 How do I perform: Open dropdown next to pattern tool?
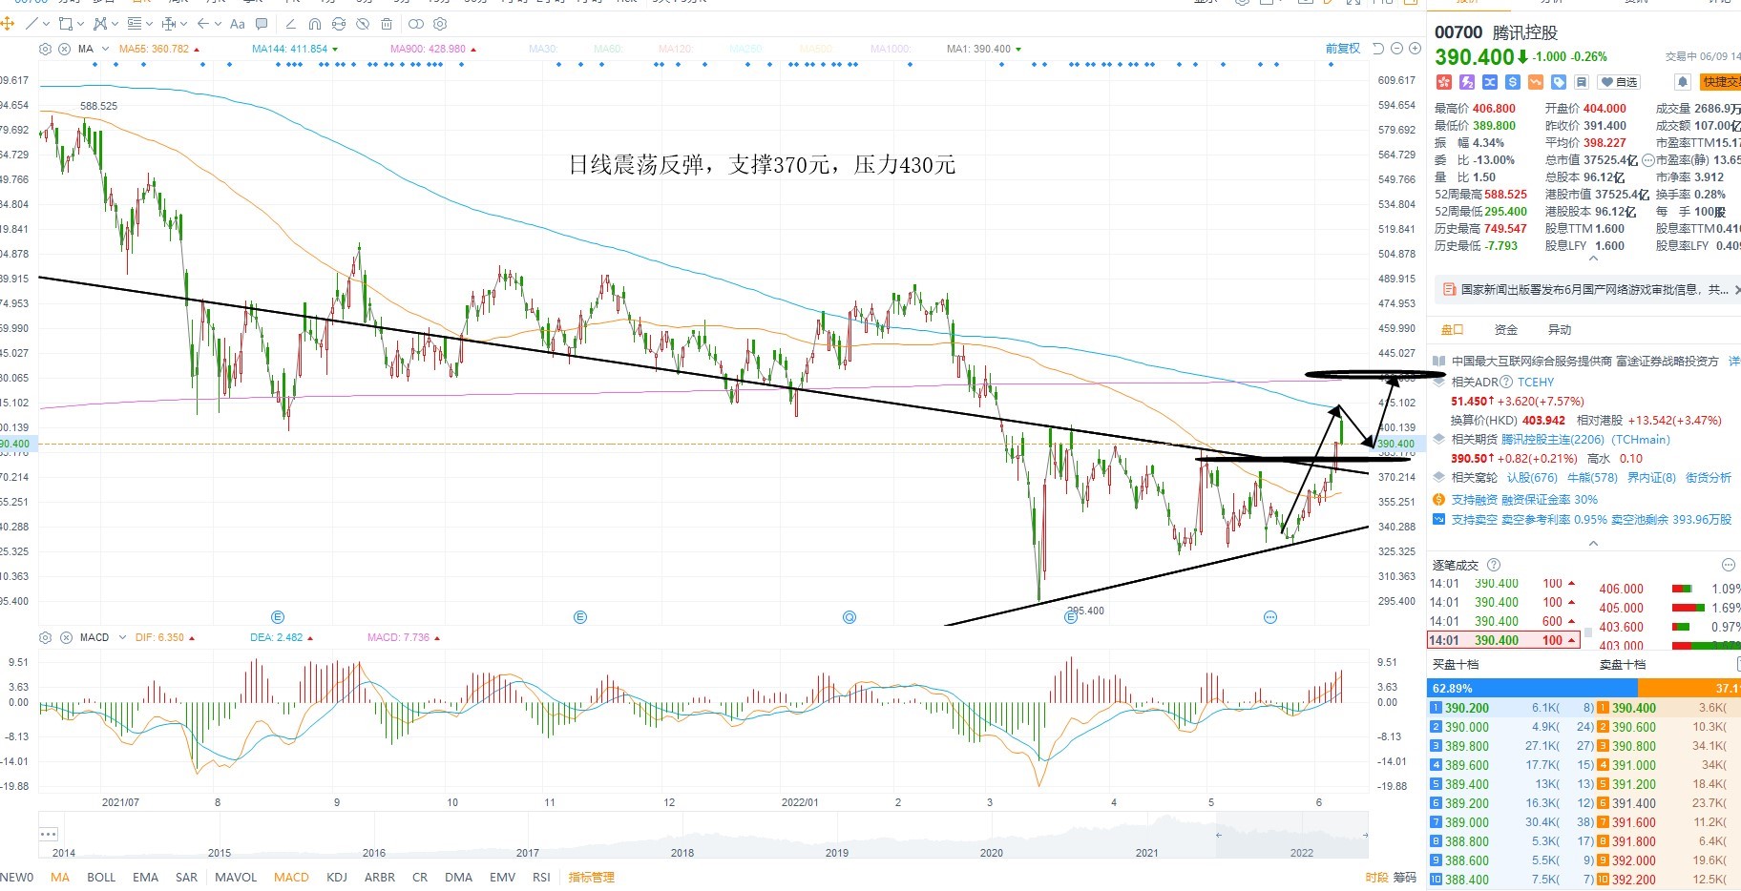pos(115,24)
